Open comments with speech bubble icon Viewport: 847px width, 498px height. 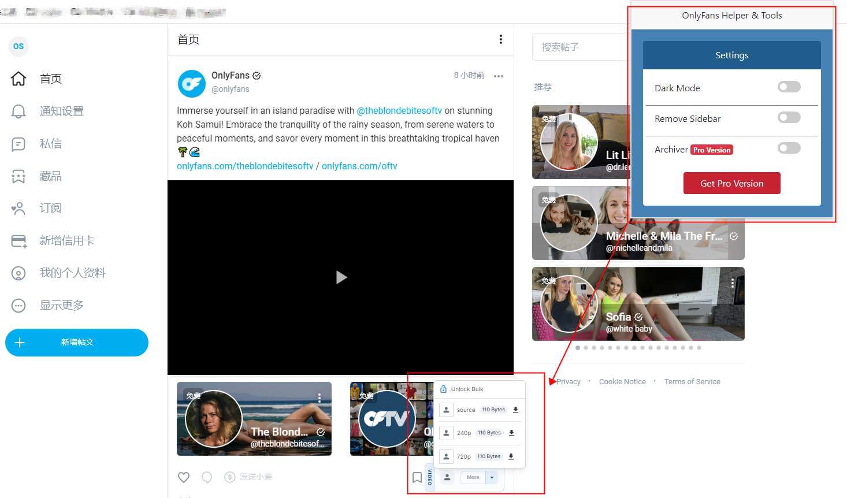(207, 477)
